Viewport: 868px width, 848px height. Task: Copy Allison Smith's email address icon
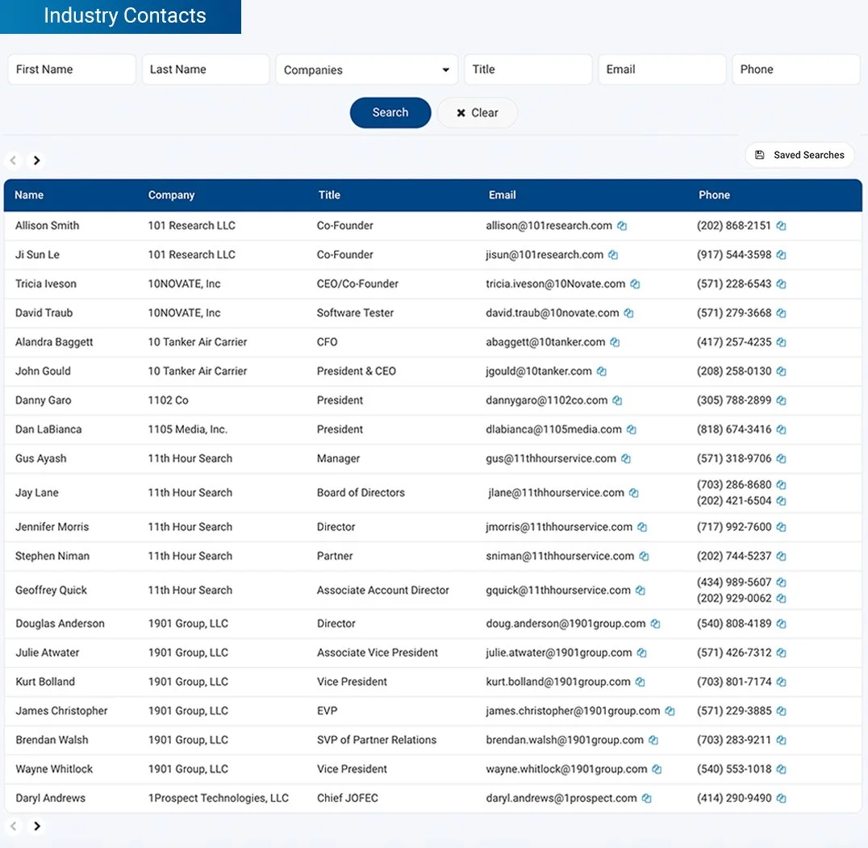(621, 226)
